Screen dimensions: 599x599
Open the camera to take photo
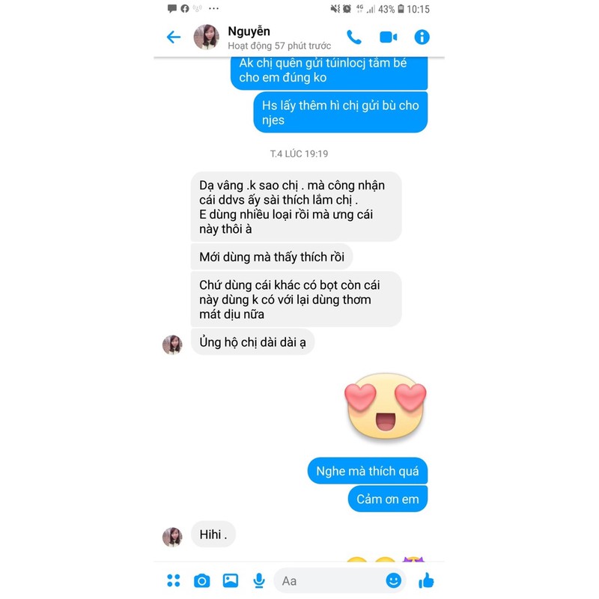coord(201,581)
